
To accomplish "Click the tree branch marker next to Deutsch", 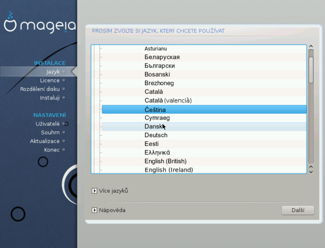I will coord(101,135).
